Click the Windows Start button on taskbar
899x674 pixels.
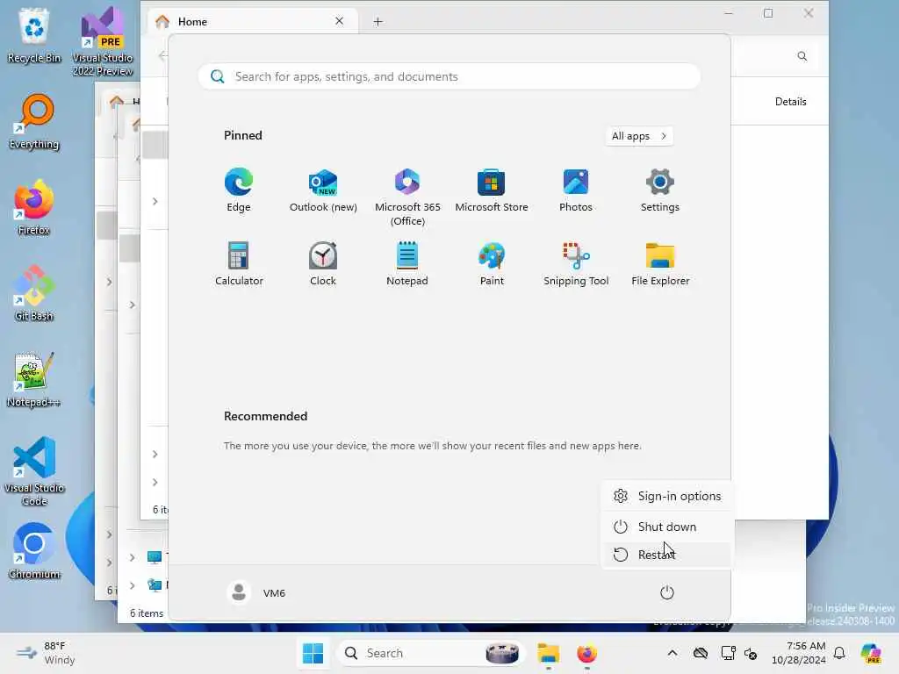[313, 653]
